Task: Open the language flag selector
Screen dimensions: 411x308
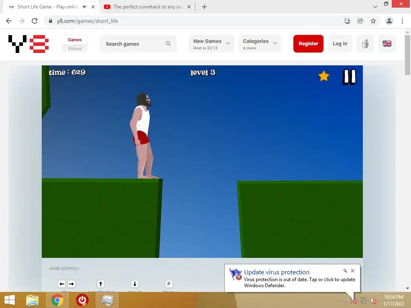Action: coord(387,43)
